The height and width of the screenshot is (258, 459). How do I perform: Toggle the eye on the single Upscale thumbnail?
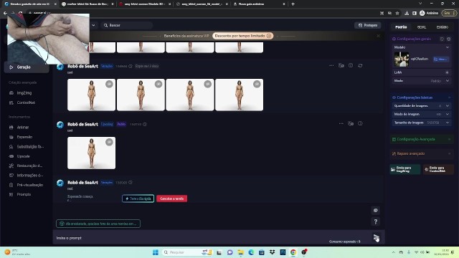point(109,142)
